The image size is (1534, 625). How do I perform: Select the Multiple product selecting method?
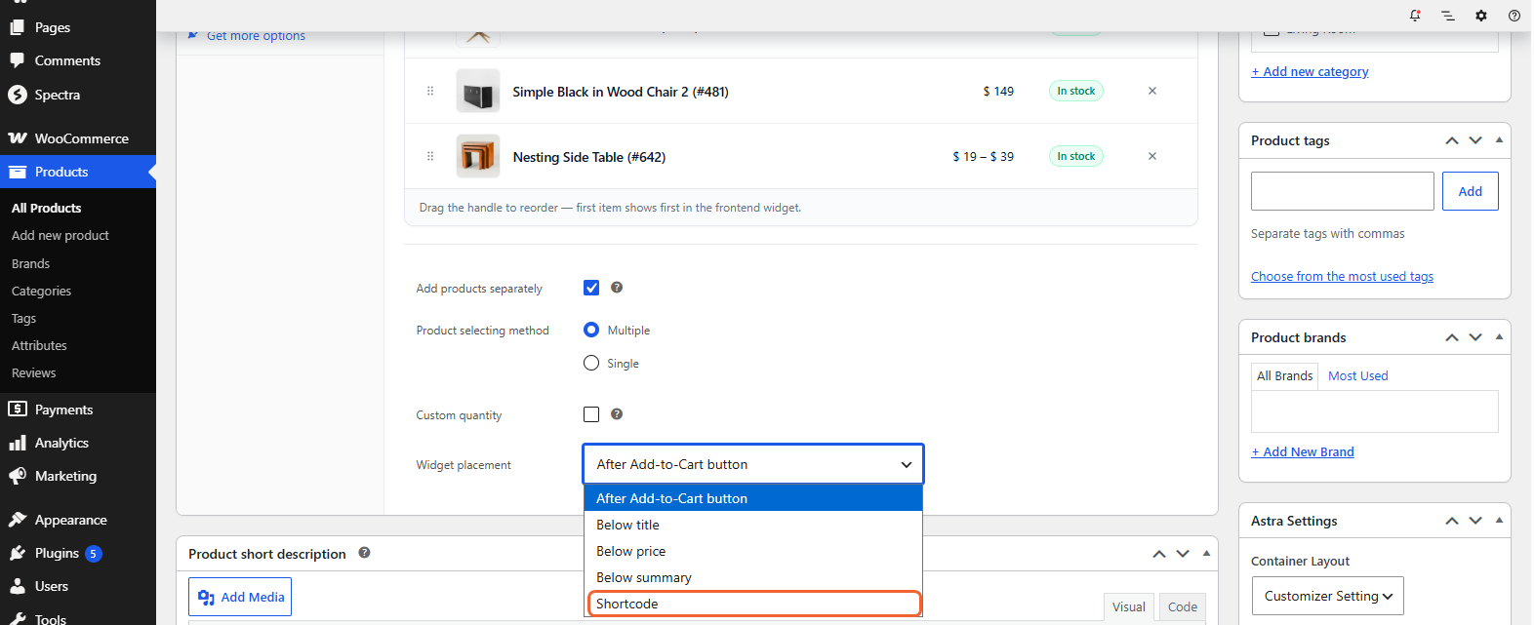tap(591, 331)
